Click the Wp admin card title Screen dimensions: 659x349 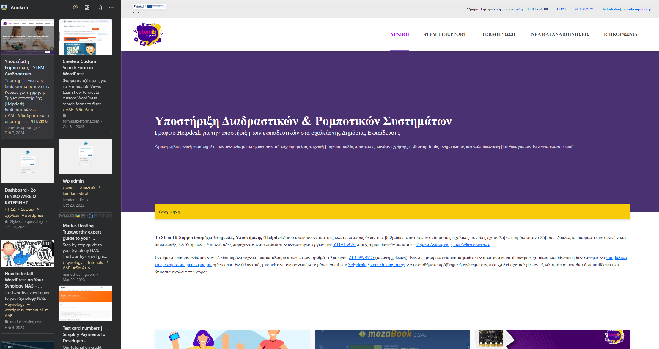(x=73, y=181)
